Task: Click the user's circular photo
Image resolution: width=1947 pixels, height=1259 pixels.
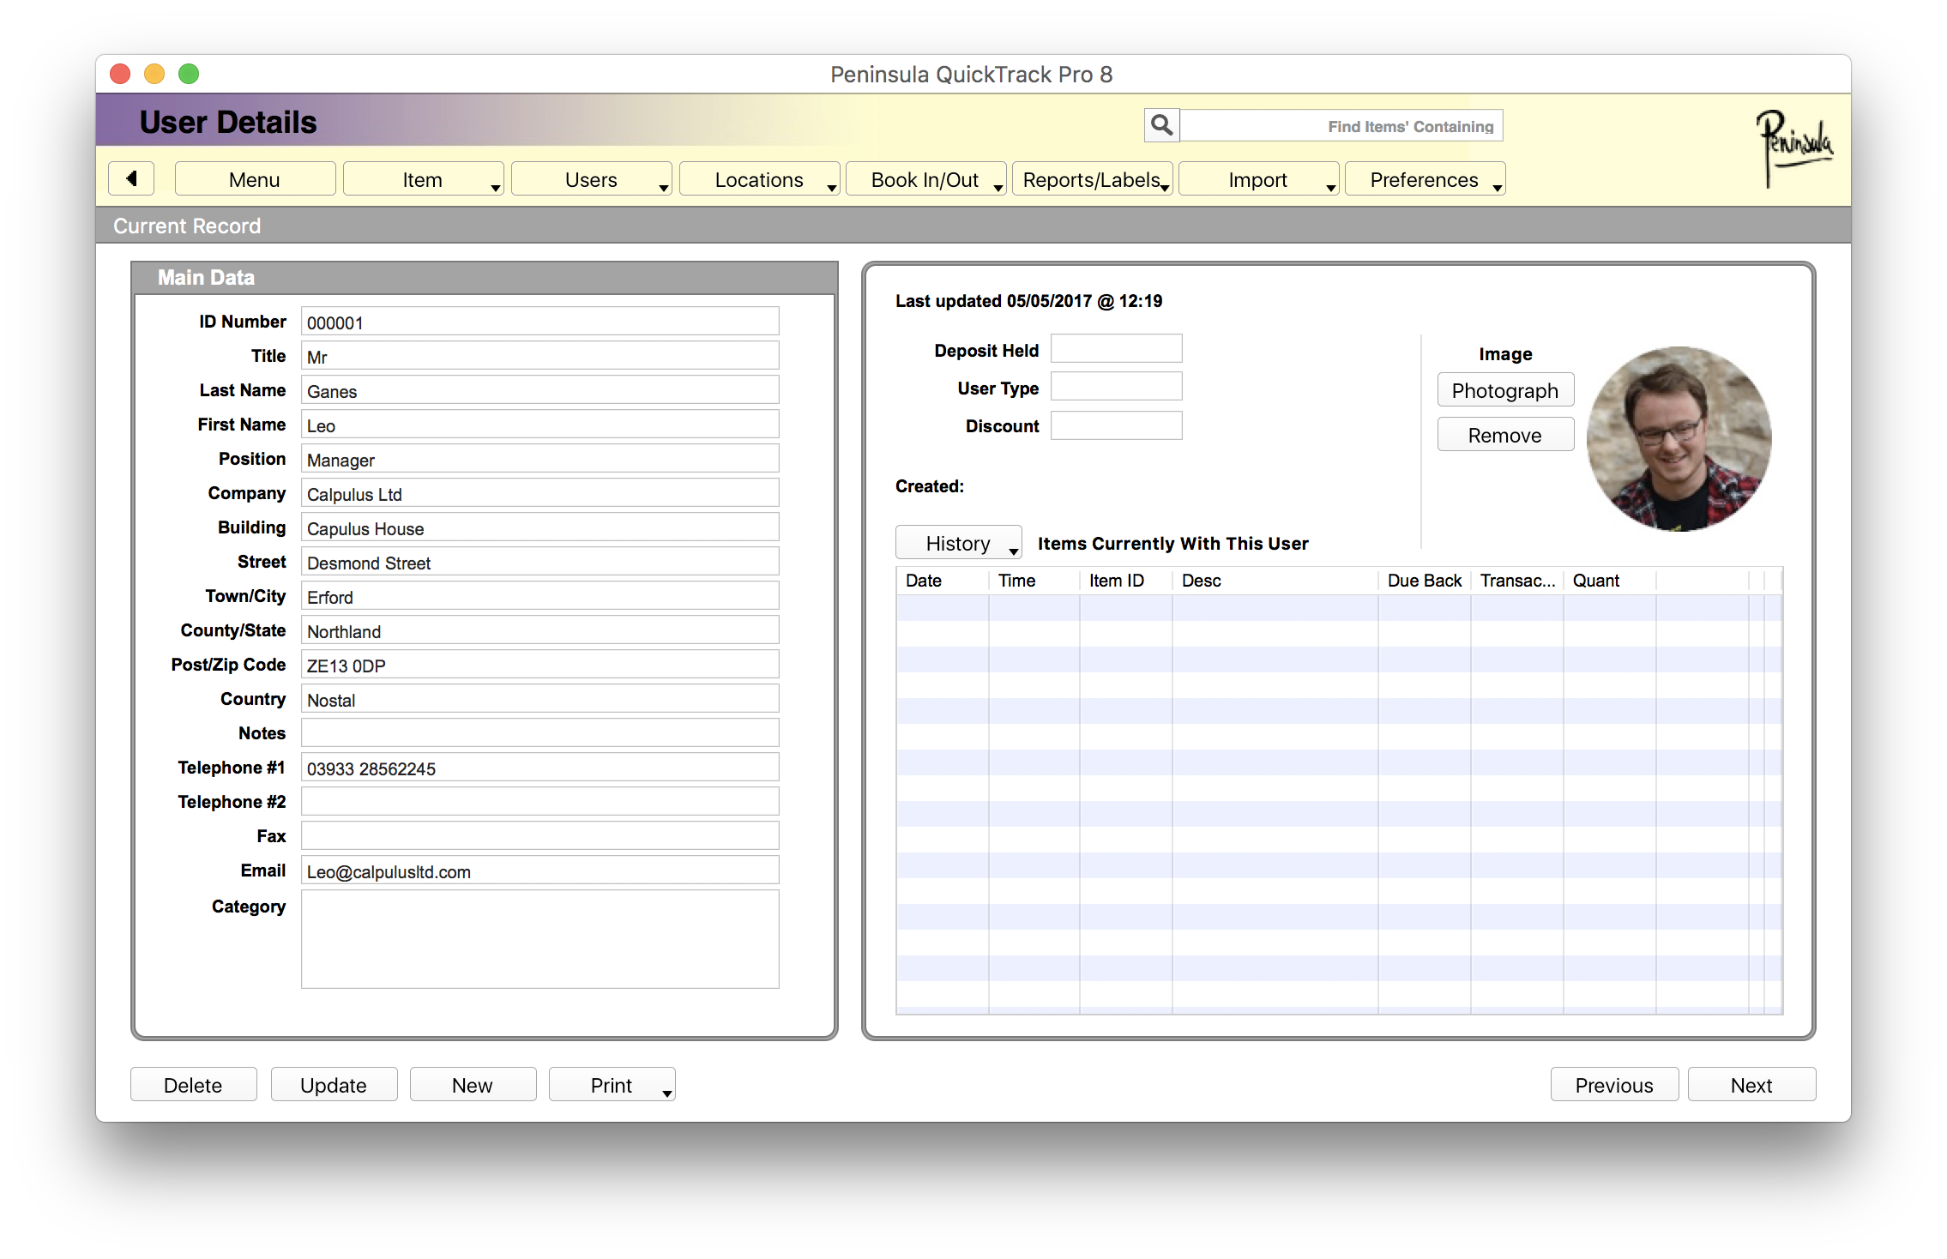Action: pyautogui.click(x=1679, y=438)
